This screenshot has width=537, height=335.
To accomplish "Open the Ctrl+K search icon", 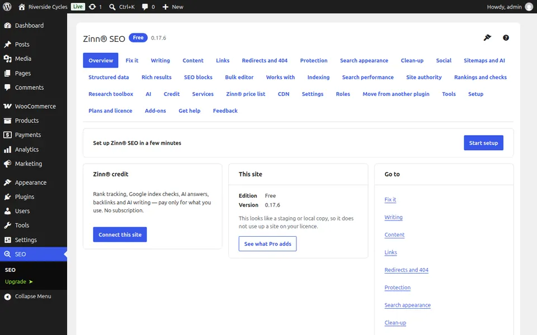I will pos(112,7).
